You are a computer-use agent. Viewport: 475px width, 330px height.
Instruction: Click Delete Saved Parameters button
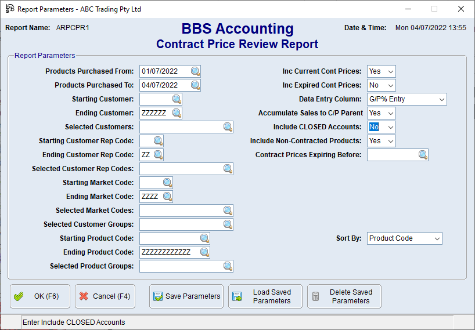point(344,296)
